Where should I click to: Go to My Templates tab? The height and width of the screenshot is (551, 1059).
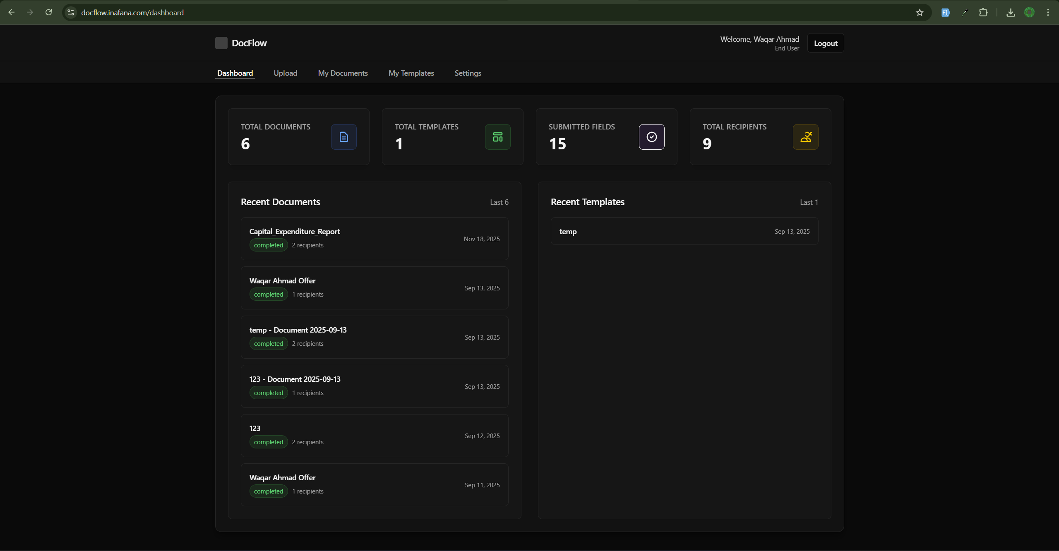pos(411,73)
